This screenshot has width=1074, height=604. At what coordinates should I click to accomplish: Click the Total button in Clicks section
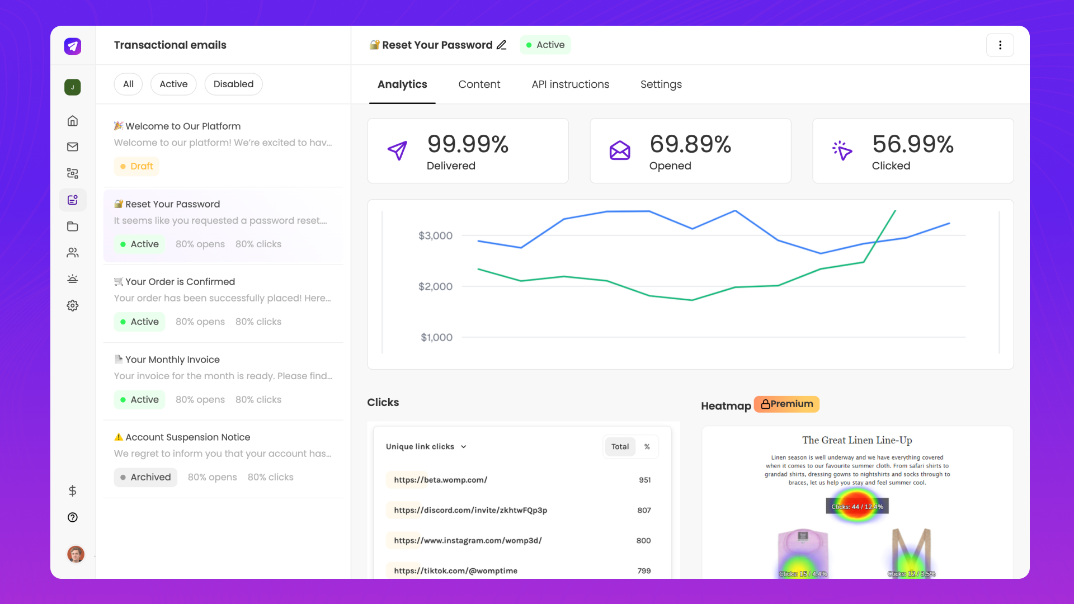coord(619,446)
